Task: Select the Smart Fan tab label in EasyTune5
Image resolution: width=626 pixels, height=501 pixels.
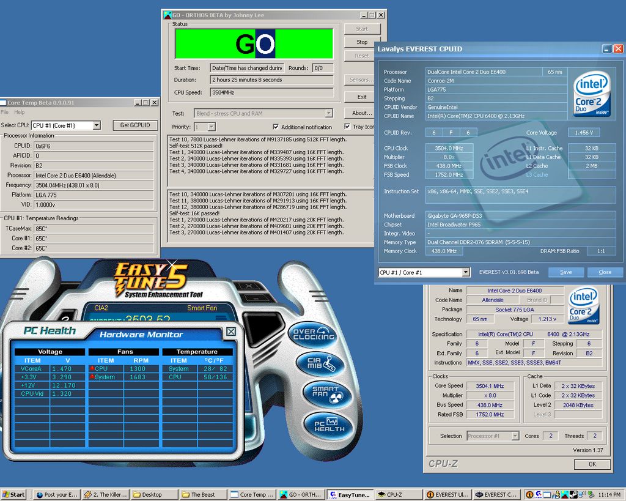Action: pos(202,308)
